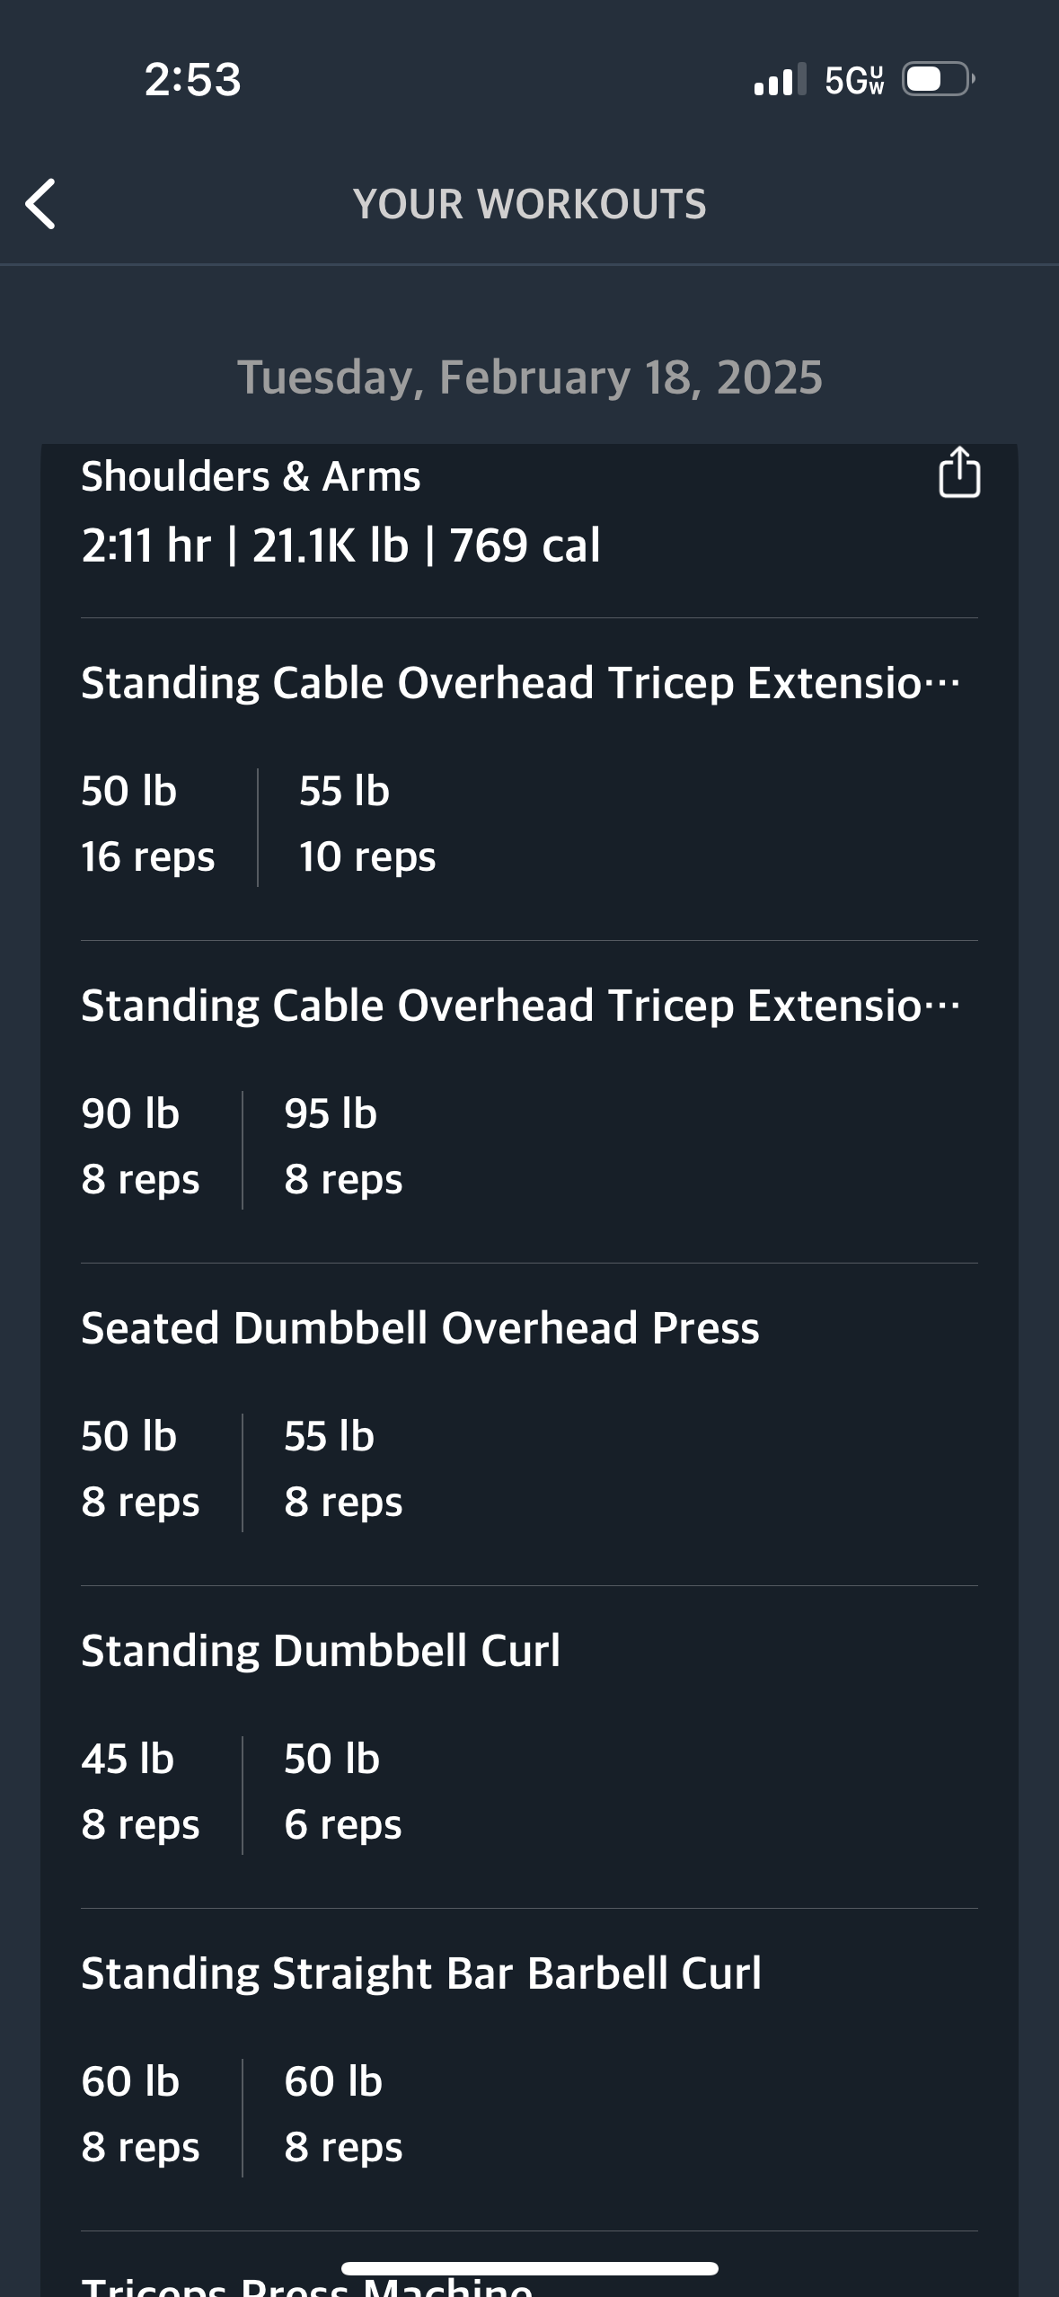Tap the workout summary 2:11 hr stats
This screenshot has width=1059, height=2297.
pos(340,545)
